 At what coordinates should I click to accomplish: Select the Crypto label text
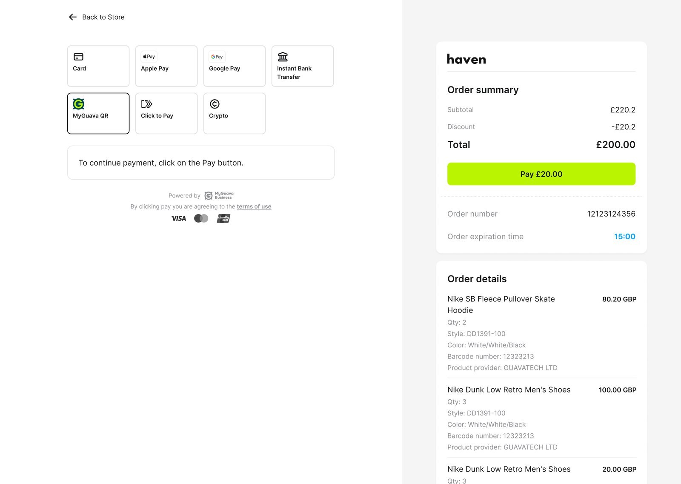pos(218,116)
